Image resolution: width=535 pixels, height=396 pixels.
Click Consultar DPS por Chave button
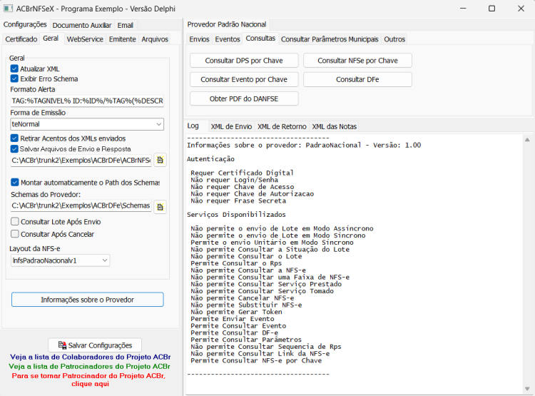pos(244,61)
